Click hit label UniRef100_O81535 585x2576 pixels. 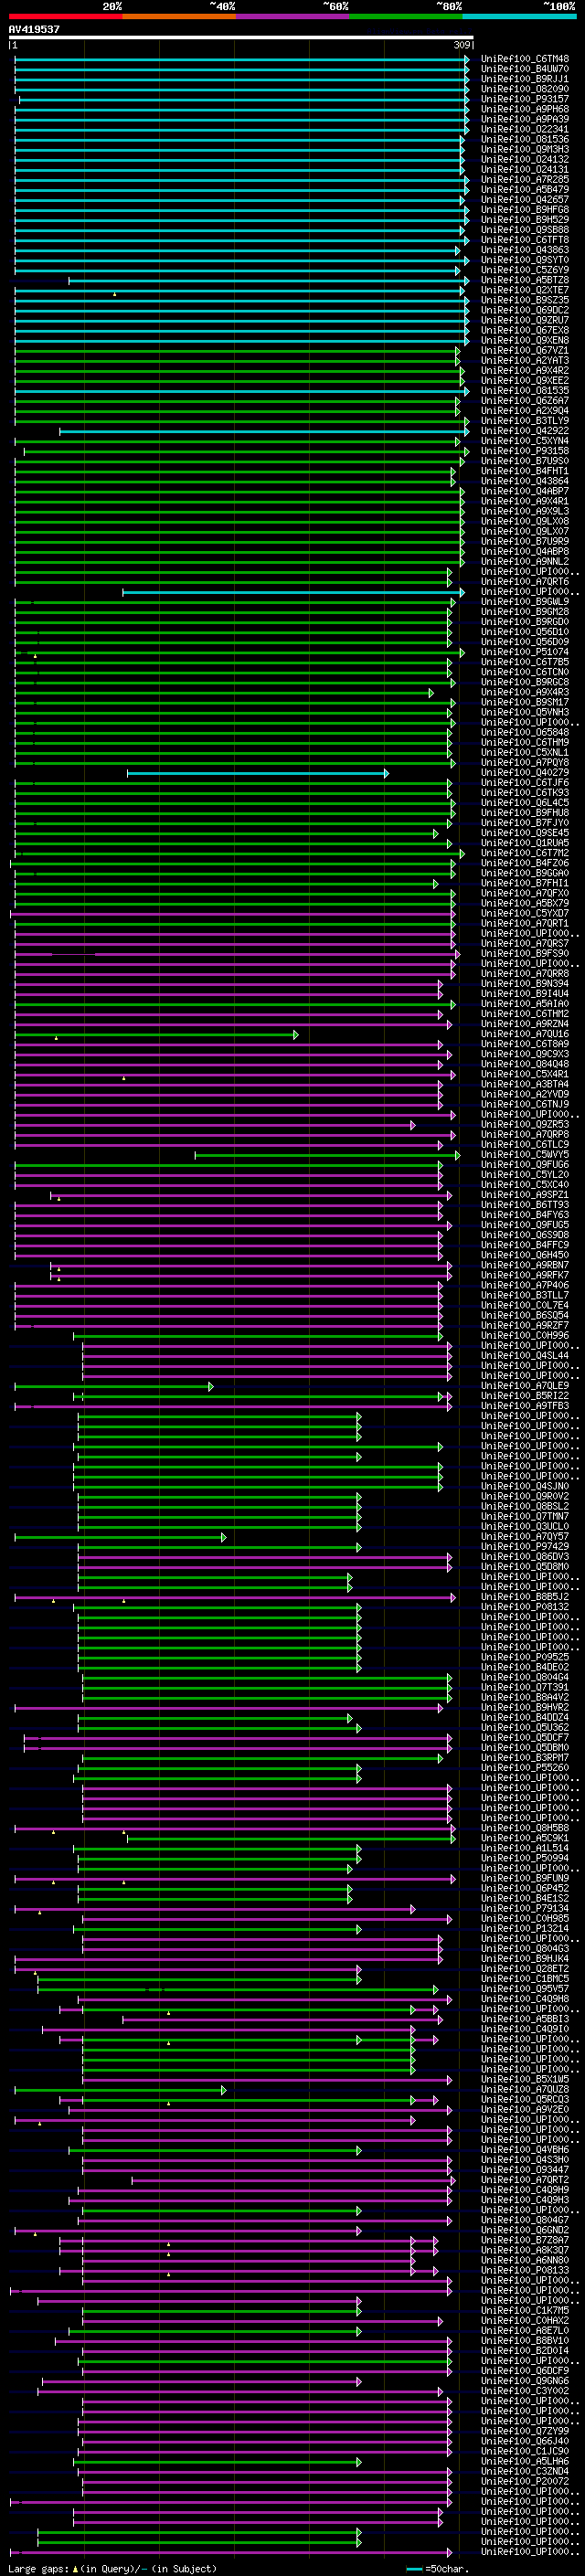click(525, 391)
